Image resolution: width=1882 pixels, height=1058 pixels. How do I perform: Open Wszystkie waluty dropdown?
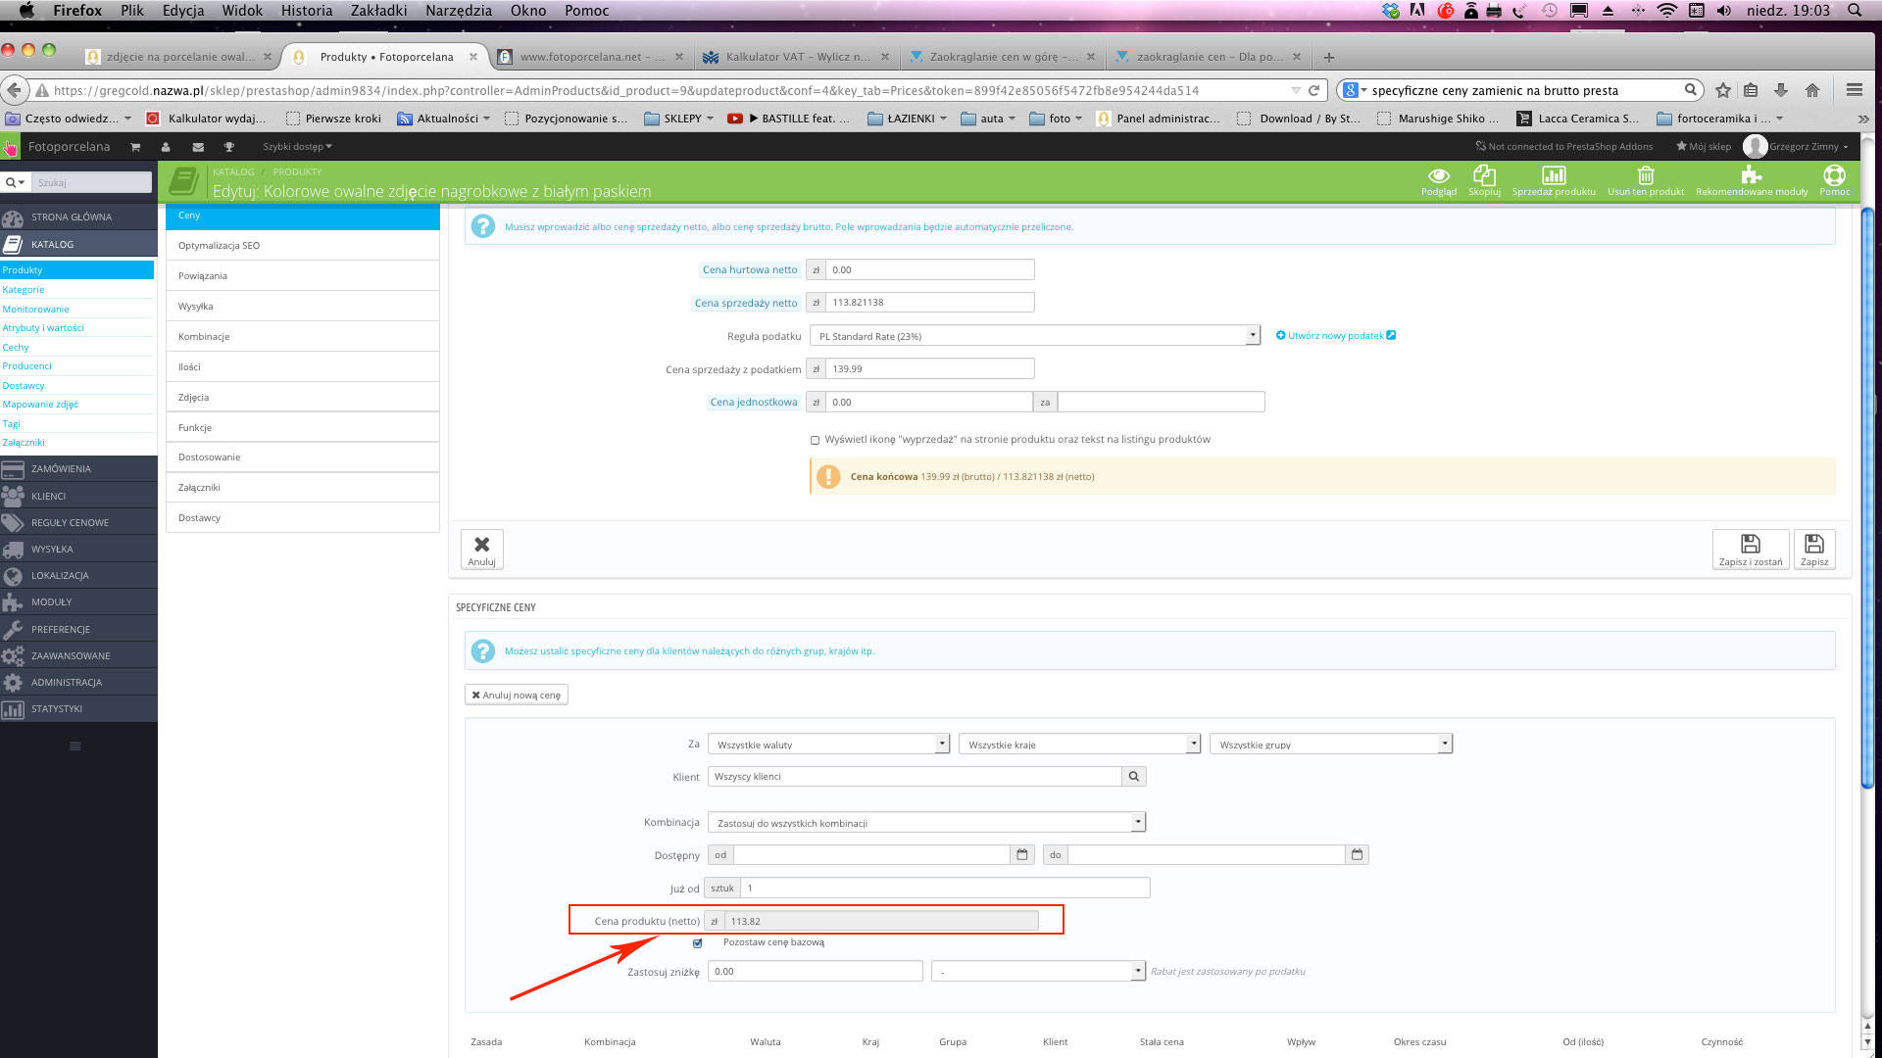coord(828,745)
